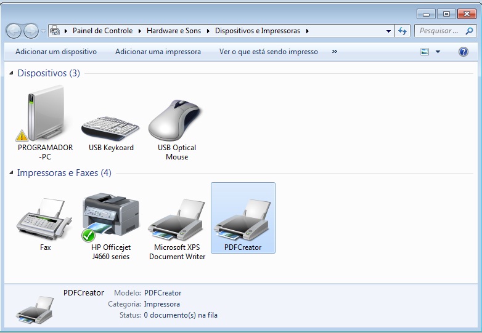482x333 pixels.
Task: Click the PDFCreator icon in details pane
Action: [35, 310]
